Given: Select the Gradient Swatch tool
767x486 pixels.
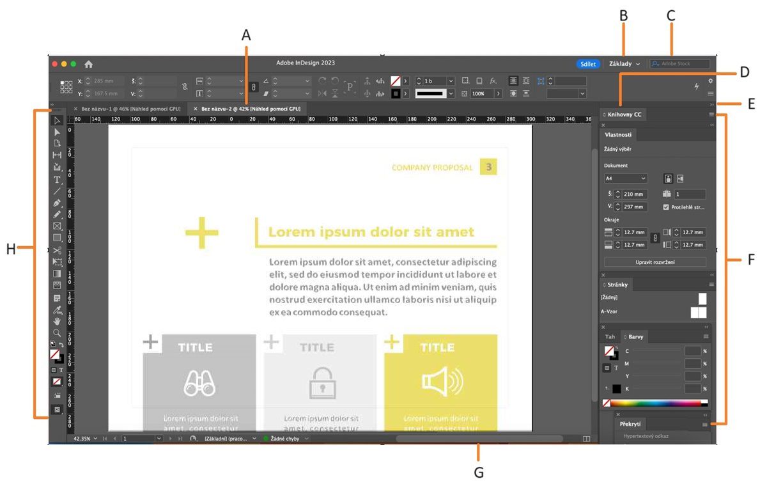Looking at the screenshot, I should 57,274.
